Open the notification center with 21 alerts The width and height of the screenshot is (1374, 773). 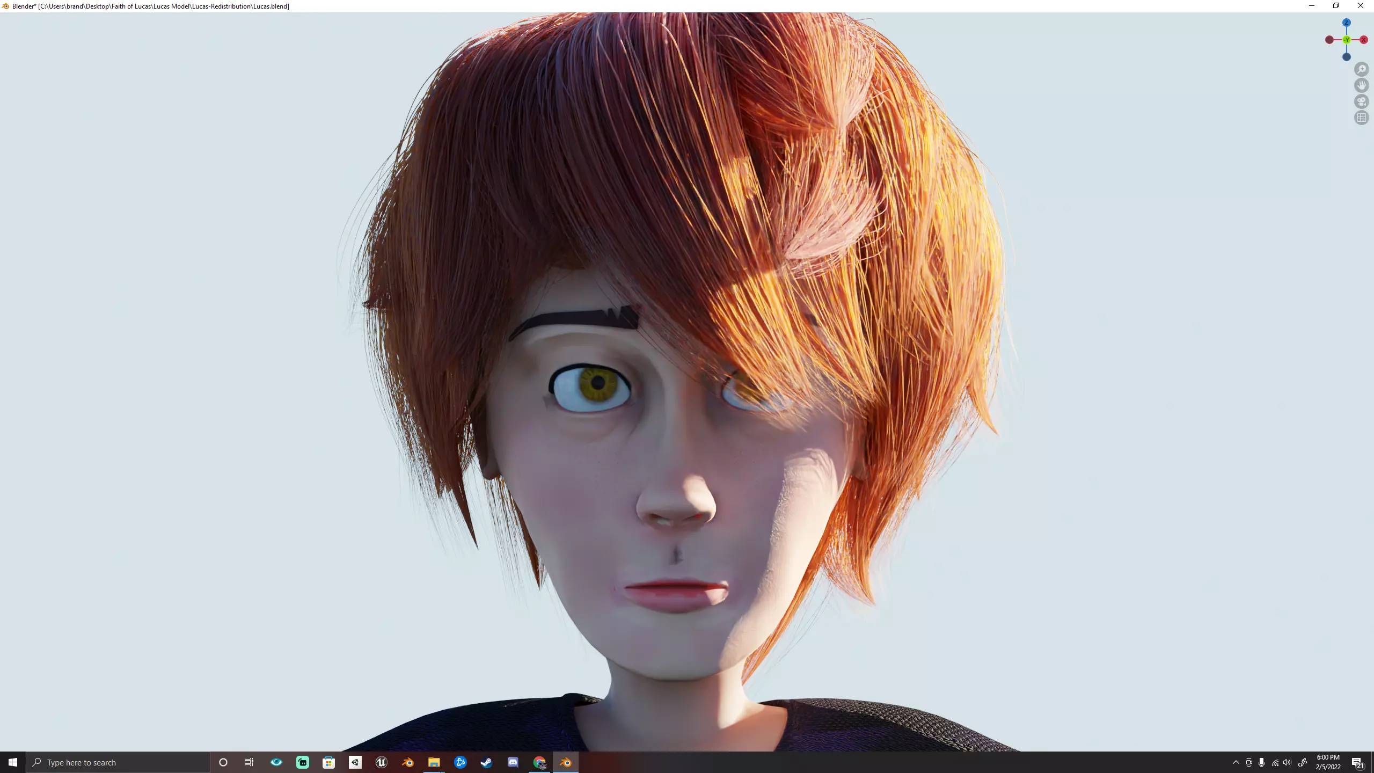point(1357,762)
